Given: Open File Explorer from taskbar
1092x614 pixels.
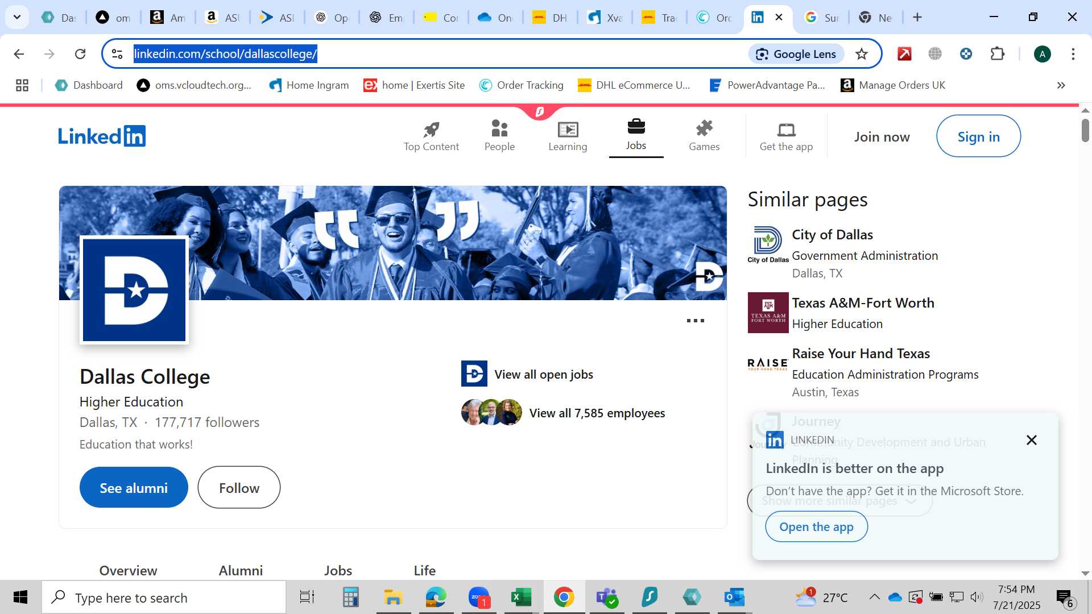Looking at the screenshot, I should point(393,598).
